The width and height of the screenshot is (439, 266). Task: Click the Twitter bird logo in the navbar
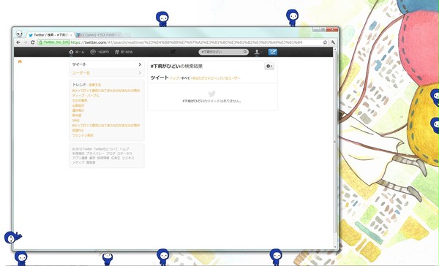pyautogui.click(x=173, y=51)
